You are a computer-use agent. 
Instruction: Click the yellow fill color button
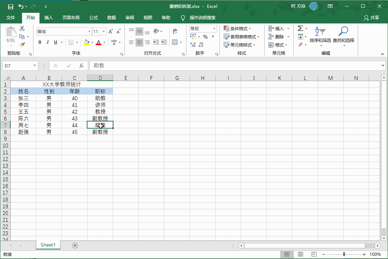coord(86,42)
